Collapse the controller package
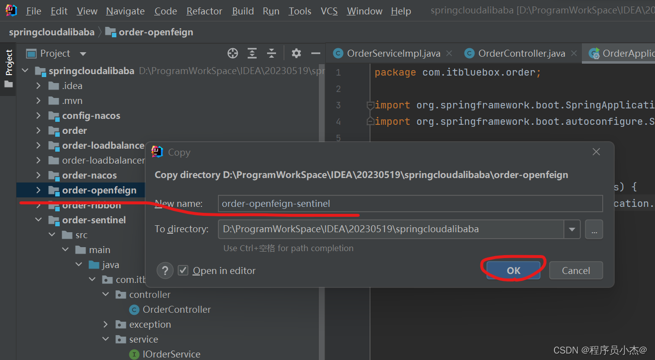Screen dimensions: 655x360 tap(105, 295)
